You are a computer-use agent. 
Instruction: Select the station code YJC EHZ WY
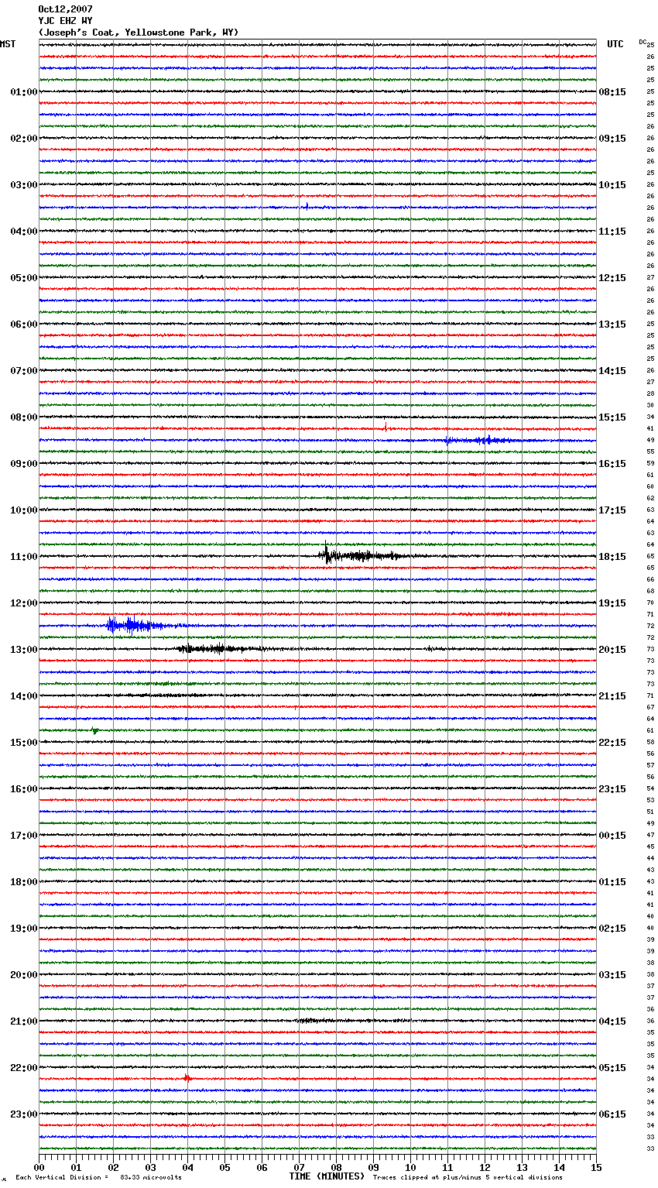click(65, 21)
